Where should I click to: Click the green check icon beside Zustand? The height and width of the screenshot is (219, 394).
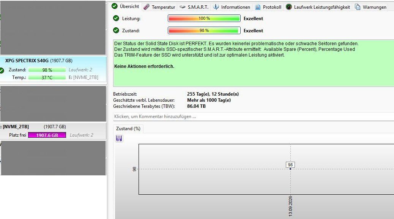(x=116, y=30)
